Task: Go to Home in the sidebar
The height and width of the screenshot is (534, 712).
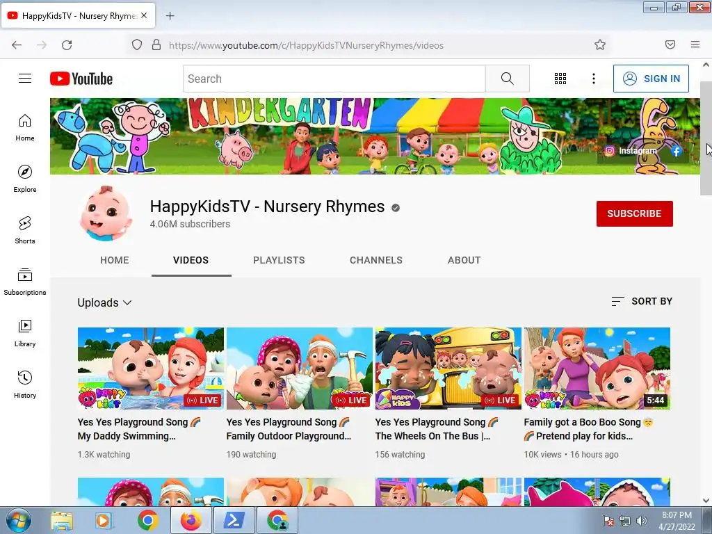Action: (x=25, y=128)
